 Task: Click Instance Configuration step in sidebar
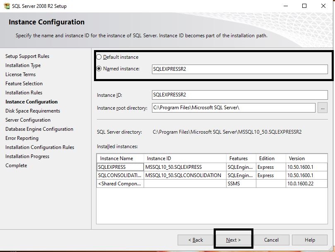(31, 102)
